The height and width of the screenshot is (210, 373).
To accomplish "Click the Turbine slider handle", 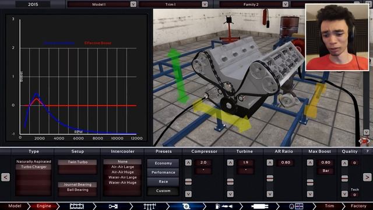I will pyautogui.click(x=230, y=181).
